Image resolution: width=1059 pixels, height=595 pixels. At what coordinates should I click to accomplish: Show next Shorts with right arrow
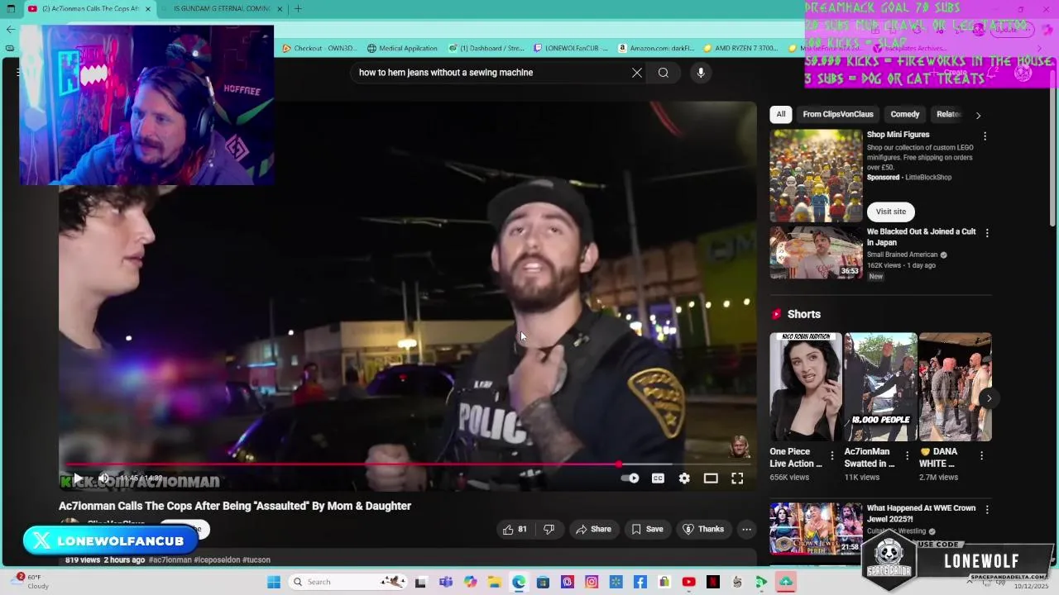point(989,398)
